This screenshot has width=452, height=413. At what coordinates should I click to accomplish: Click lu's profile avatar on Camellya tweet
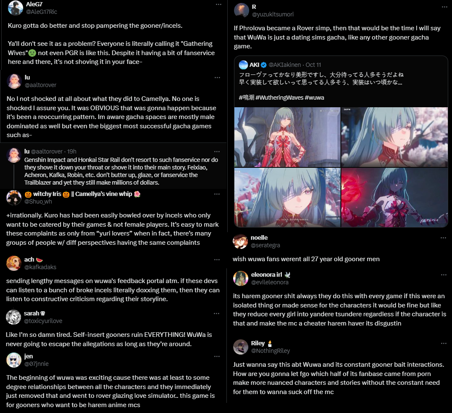coord(14,81)
